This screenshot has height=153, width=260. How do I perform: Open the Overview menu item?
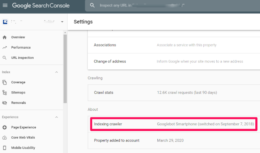pos(18,37)
